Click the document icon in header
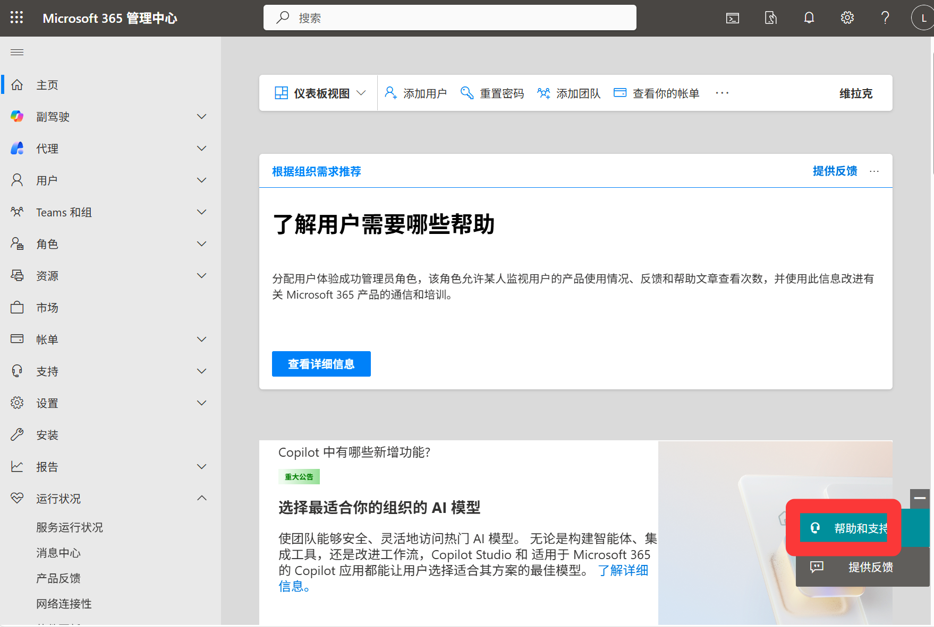This screenshot has width=934, height=627. [x=770, y=18]
